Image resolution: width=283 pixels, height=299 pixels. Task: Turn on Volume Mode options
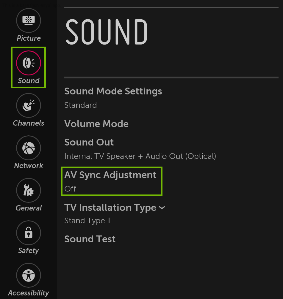pyautogui.click(x=96, y=124)
